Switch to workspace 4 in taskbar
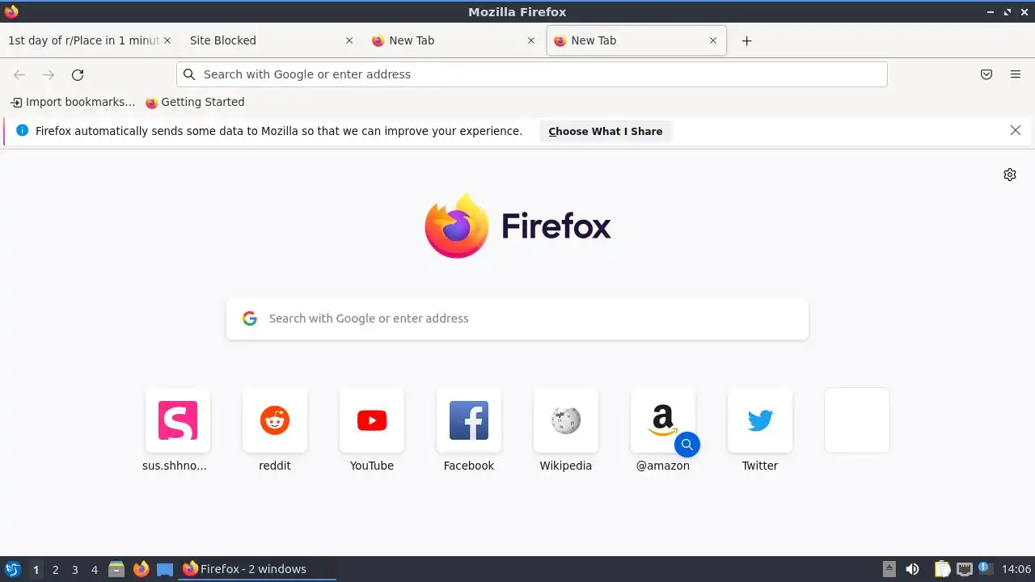Image resolution: width=1035 pixels, height=582 pixels. [95, 570]
